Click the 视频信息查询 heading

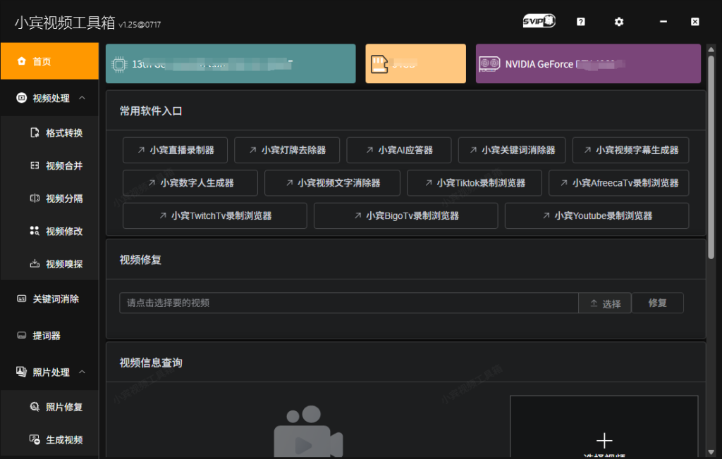pos(151,363)
